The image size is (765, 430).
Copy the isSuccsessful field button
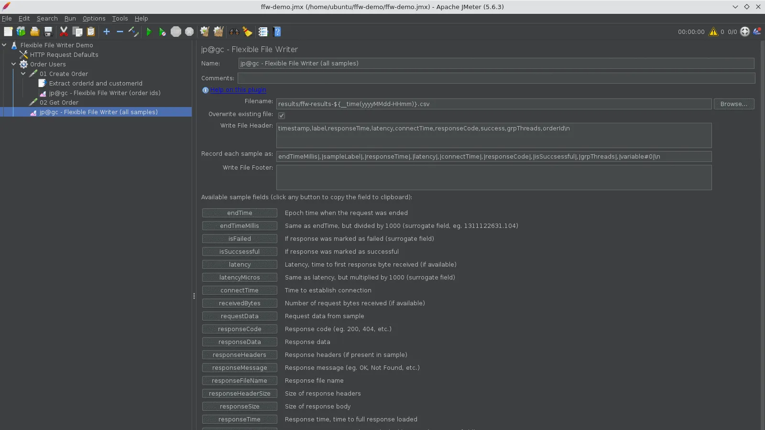pyautogui.click(x=240, y=252)
